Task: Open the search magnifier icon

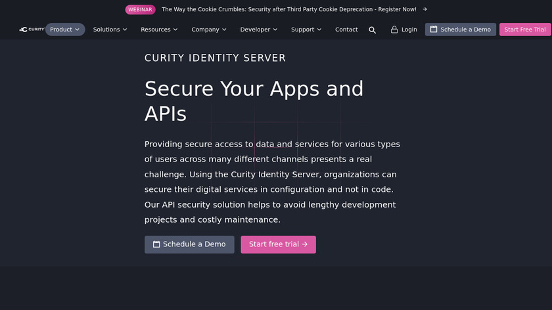Action: tap(372, 30)
